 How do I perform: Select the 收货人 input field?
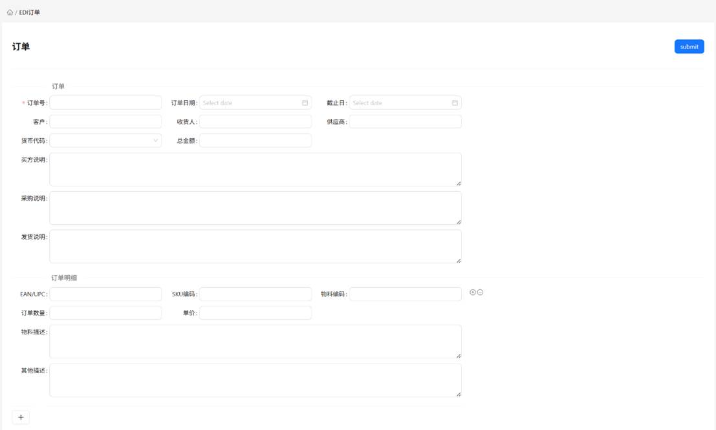point(255,121)
